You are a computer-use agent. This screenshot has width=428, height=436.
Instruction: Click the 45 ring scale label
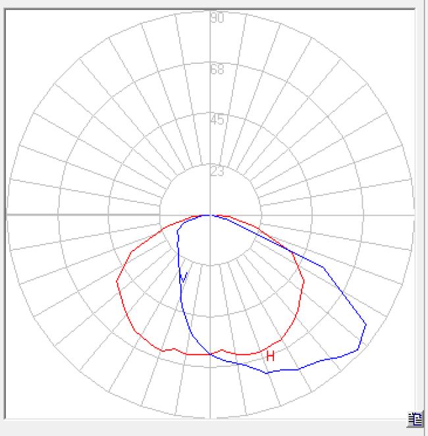217,120
